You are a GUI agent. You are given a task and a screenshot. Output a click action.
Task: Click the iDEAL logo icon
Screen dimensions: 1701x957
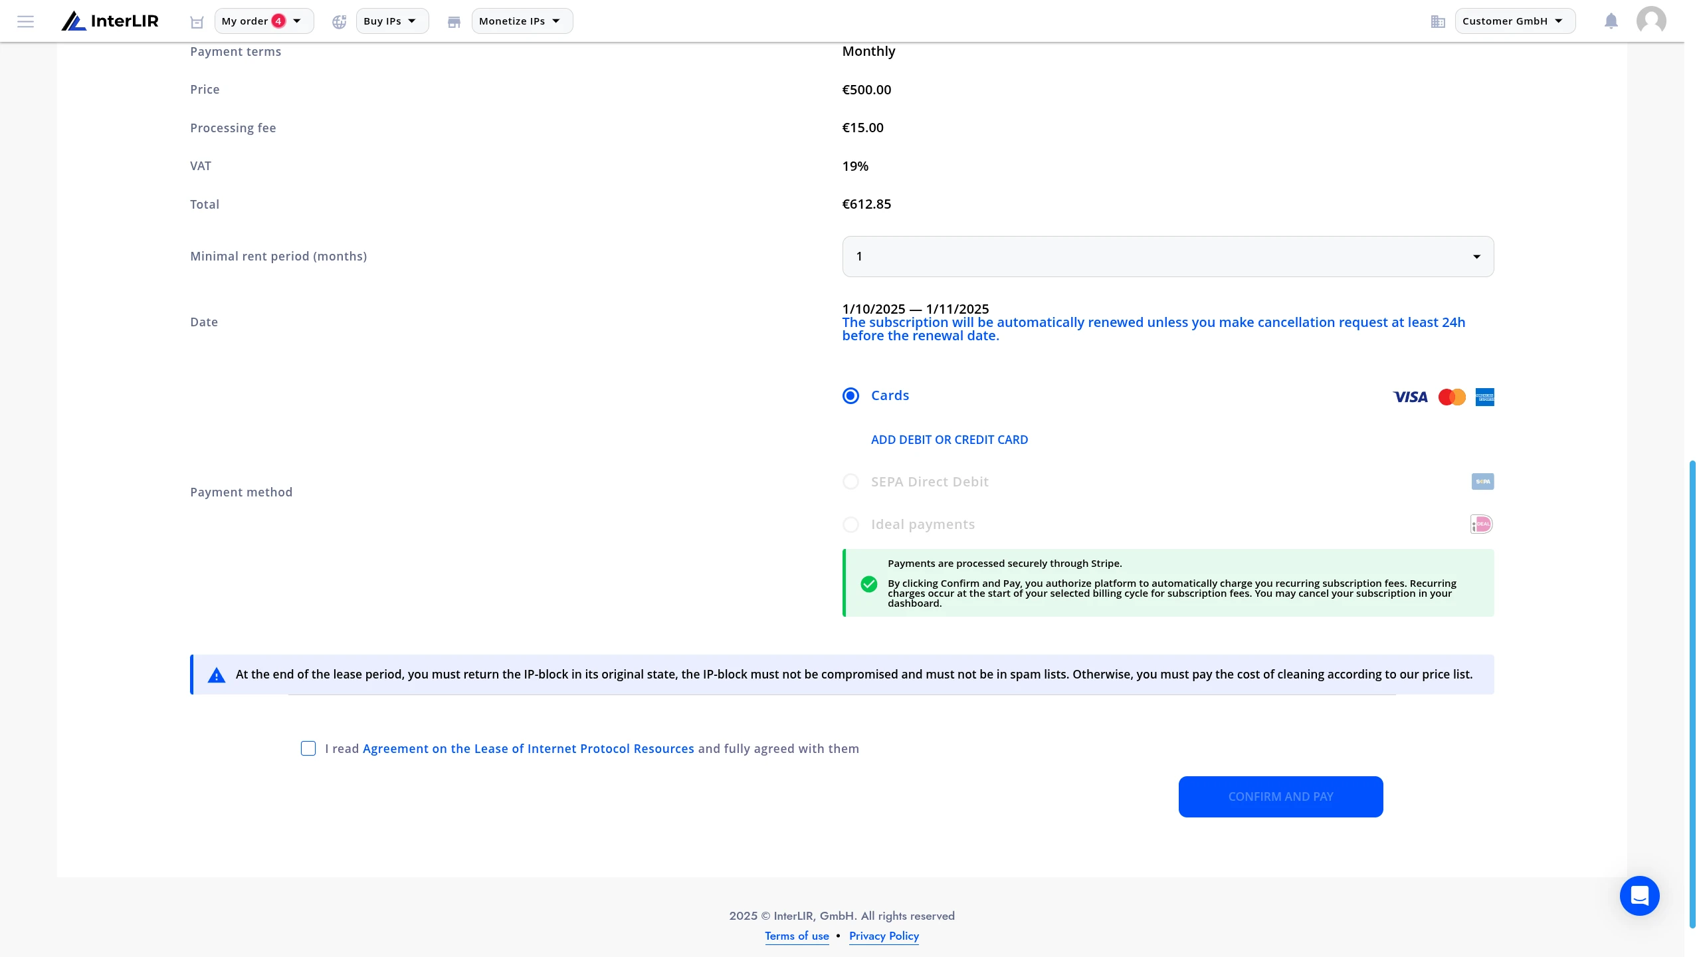tap(1482, 524)
